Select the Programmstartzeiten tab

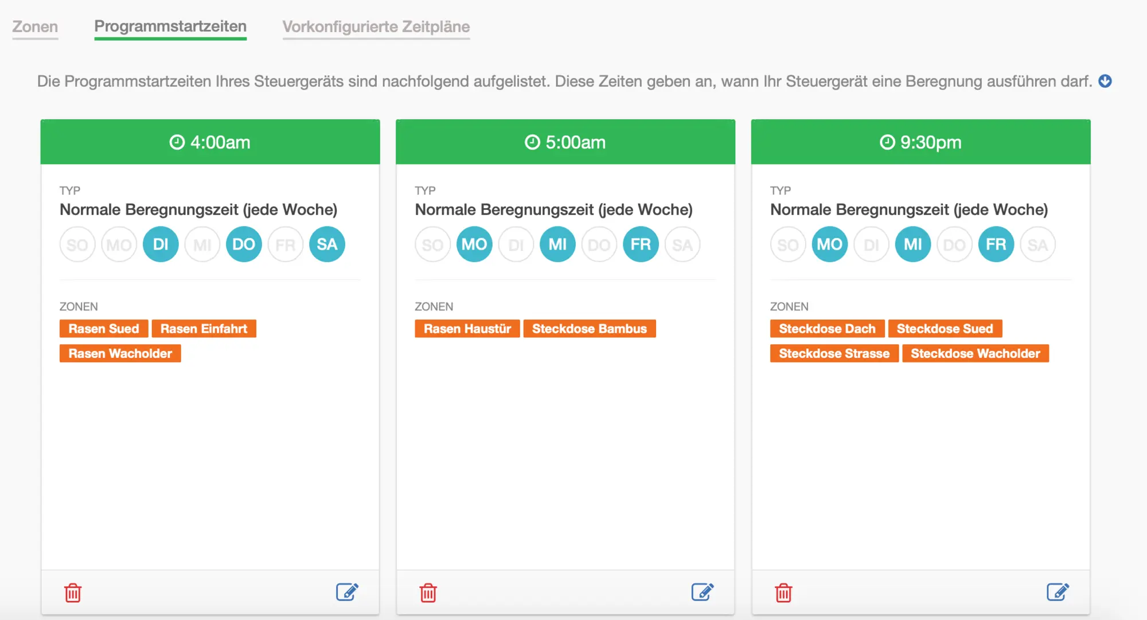click(170, 27)
